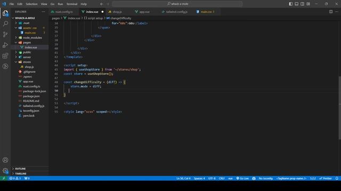
Task: Open the Help menu
Action: click(84, 4)
